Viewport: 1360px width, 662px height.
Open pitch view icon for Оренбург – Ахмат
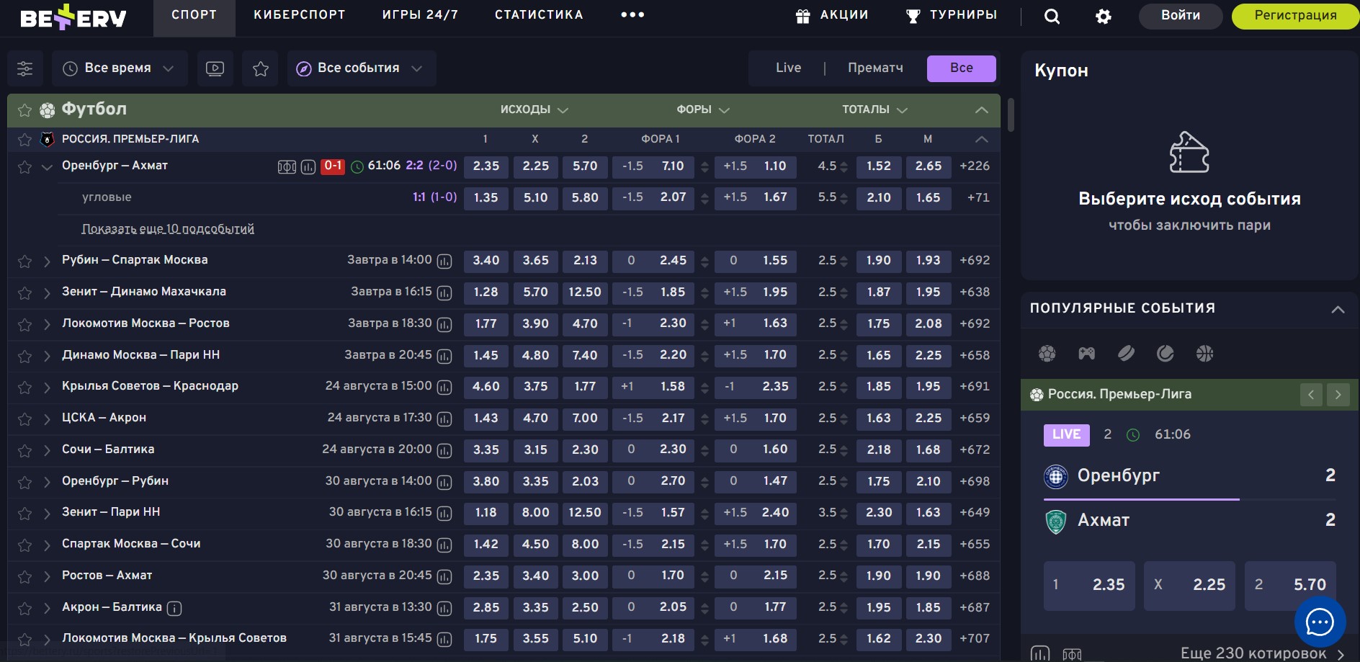[x=287, y=167]
